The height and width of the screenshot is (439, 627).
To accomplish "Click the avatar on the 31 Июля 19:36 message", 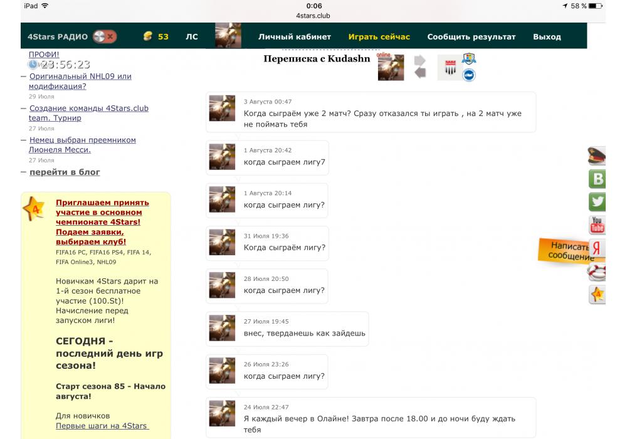I will click(223, 242).
